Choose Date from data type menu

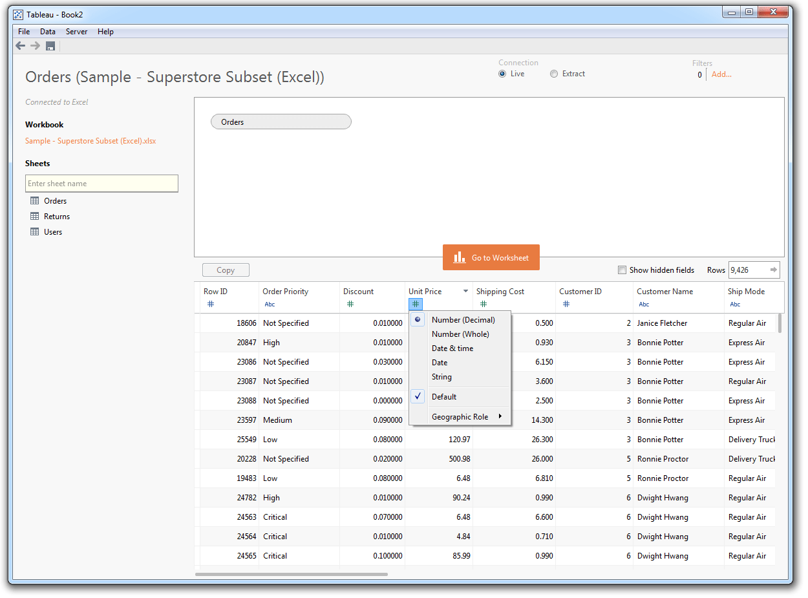tap(460, 362)
